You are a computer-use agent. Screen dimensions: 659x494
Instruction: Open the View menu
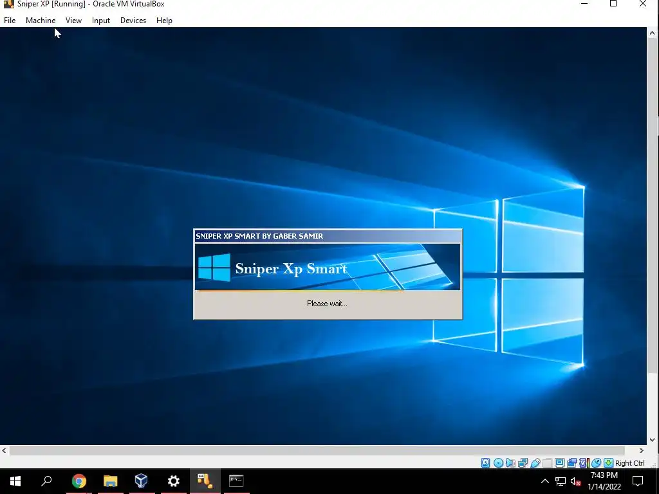(x=73, y=20)
